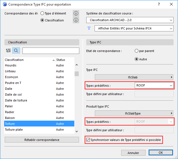Select the Type d'élément radio button
This screenshot has width=178, height=159.
[x=42, y=13]
